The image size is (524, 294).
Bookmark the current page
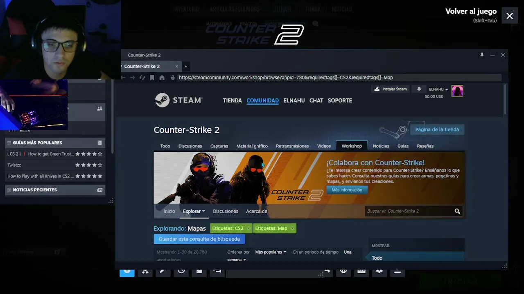tap(152, 78)
